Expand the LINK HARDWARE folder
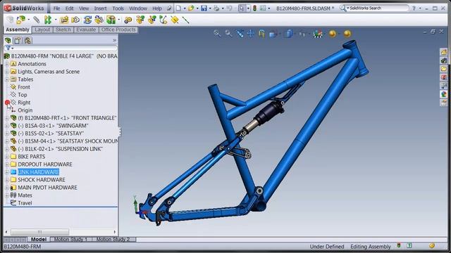This screenshot has height=253, width=451. [7, 172]
